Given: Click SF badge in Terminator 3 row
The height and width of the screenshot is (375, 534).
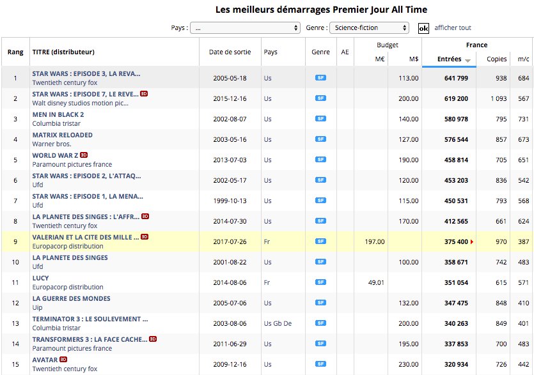Looking at the screenshot, I should 320,323.
